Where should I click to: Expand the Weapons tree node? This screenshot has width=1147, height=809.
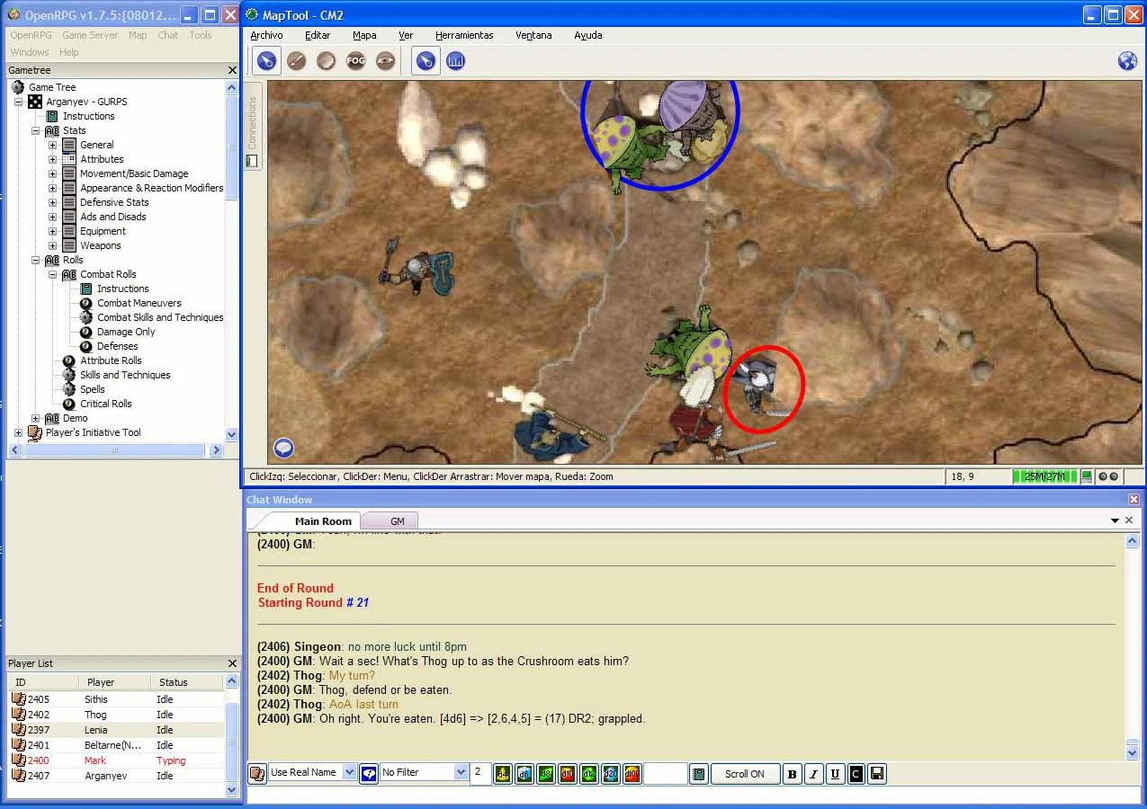tap(52, 245)
